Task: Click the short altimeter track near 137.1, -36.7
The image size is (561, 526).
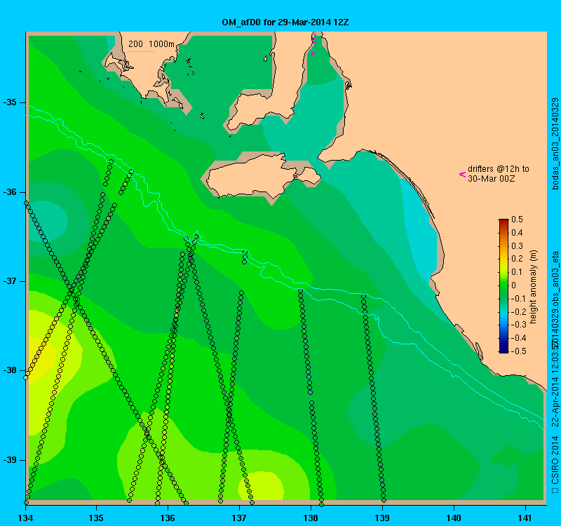Action: pos(245,257)
